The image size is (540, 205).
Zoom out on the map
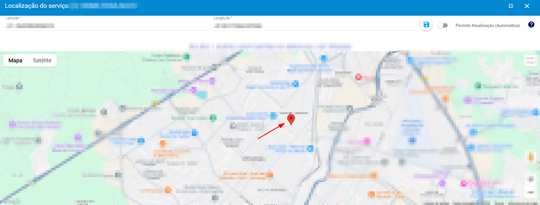[531, 192]
